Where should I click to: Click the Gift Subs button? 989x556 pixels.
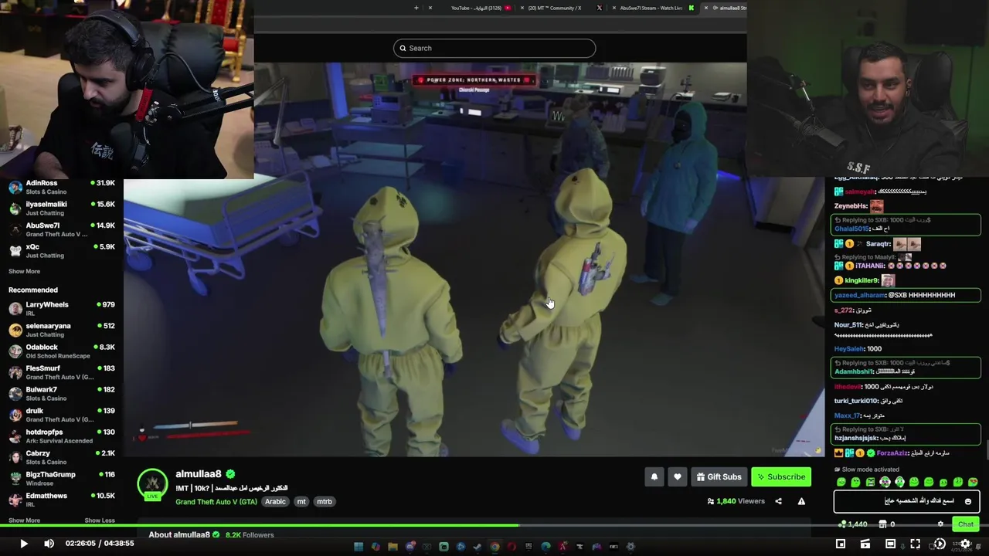(x=719, y=477)
